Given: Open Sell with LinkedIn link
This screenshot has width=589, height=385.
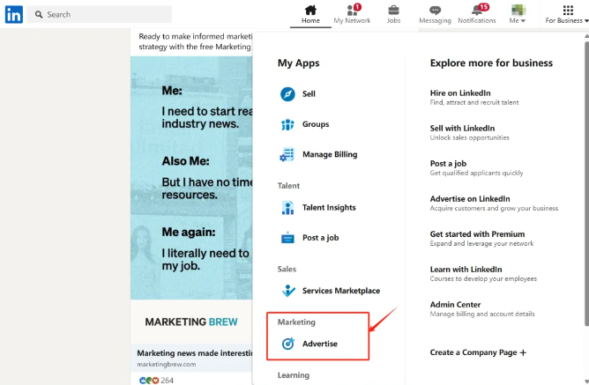Looking at the screenshot, I should (x=462, y=129).
